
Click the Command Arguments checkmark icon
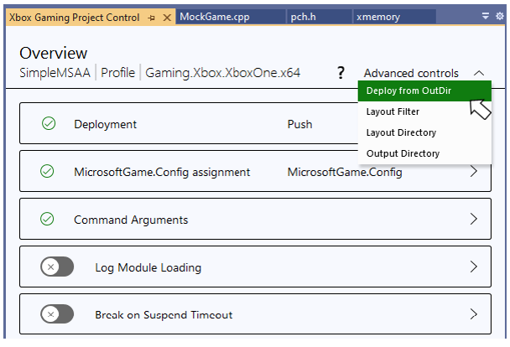47,219
